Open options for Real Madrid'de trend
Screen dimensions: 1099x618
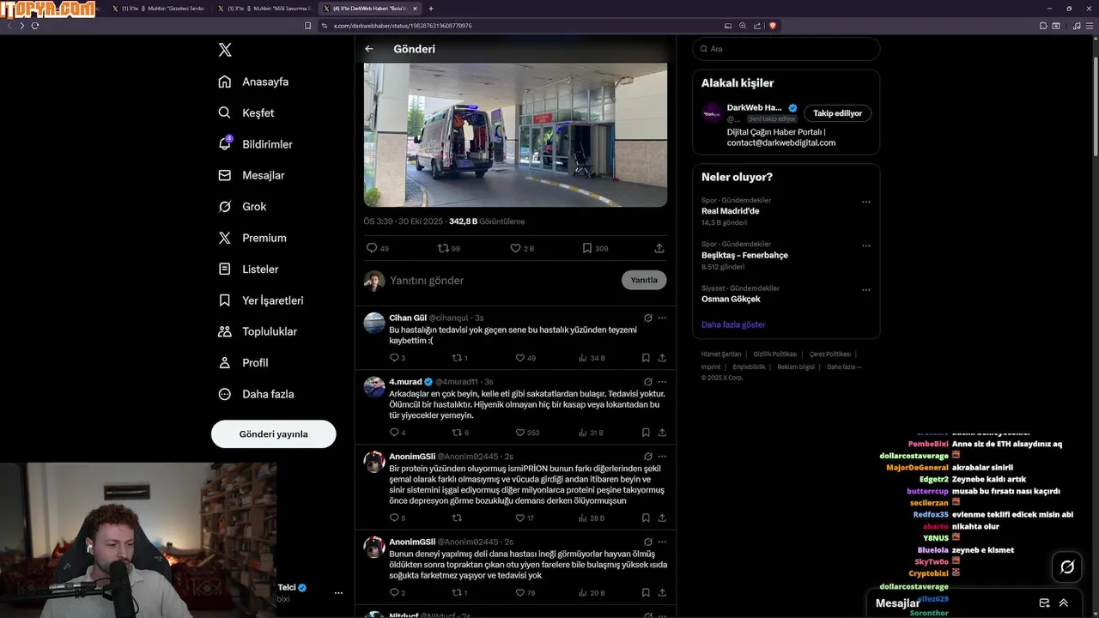865,202
